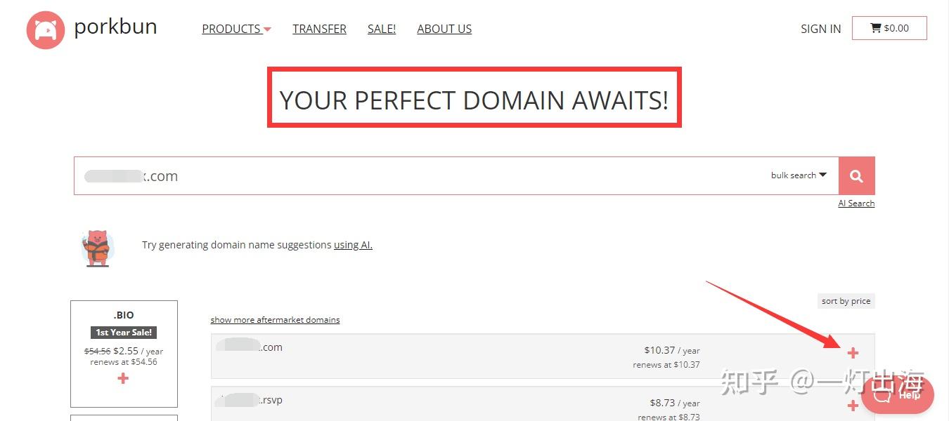Open the AI Search link

point(856,203)
